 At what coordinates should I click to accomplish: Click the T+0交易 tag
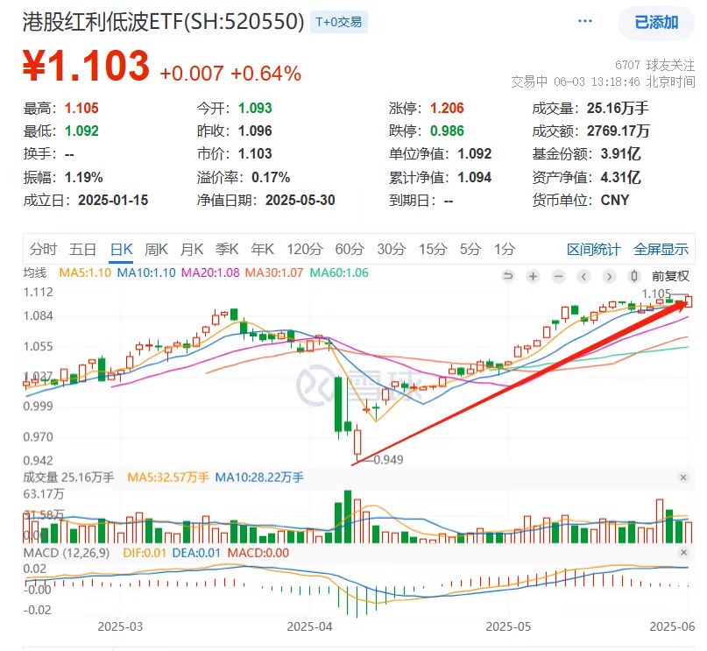339,22
